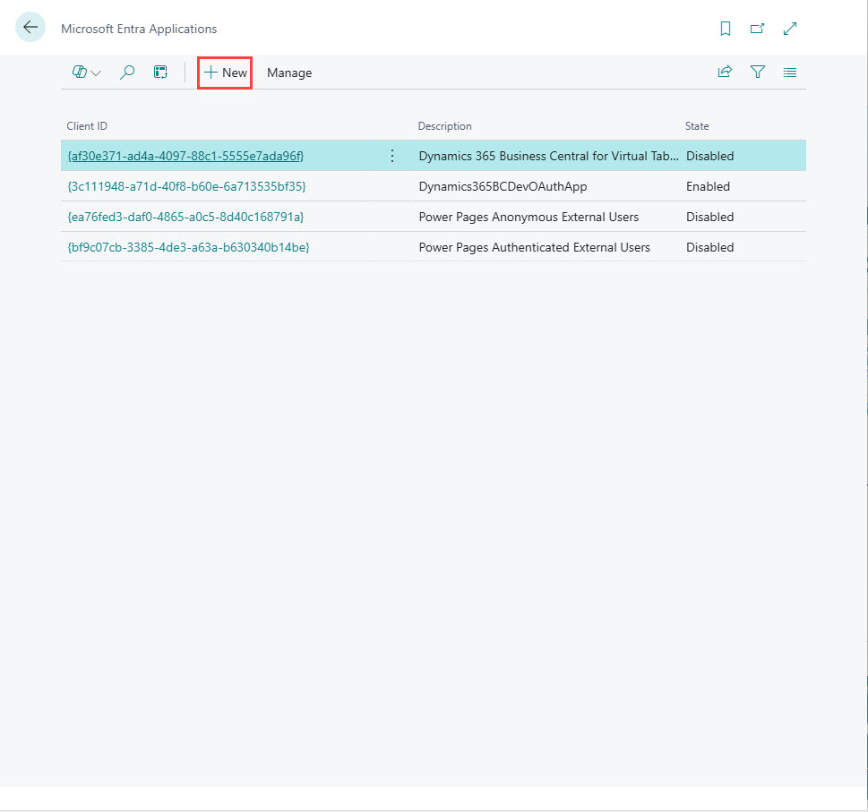This screenshot has width=868, height=812.
Task: Click the share icon
Action: click(725, 73)
